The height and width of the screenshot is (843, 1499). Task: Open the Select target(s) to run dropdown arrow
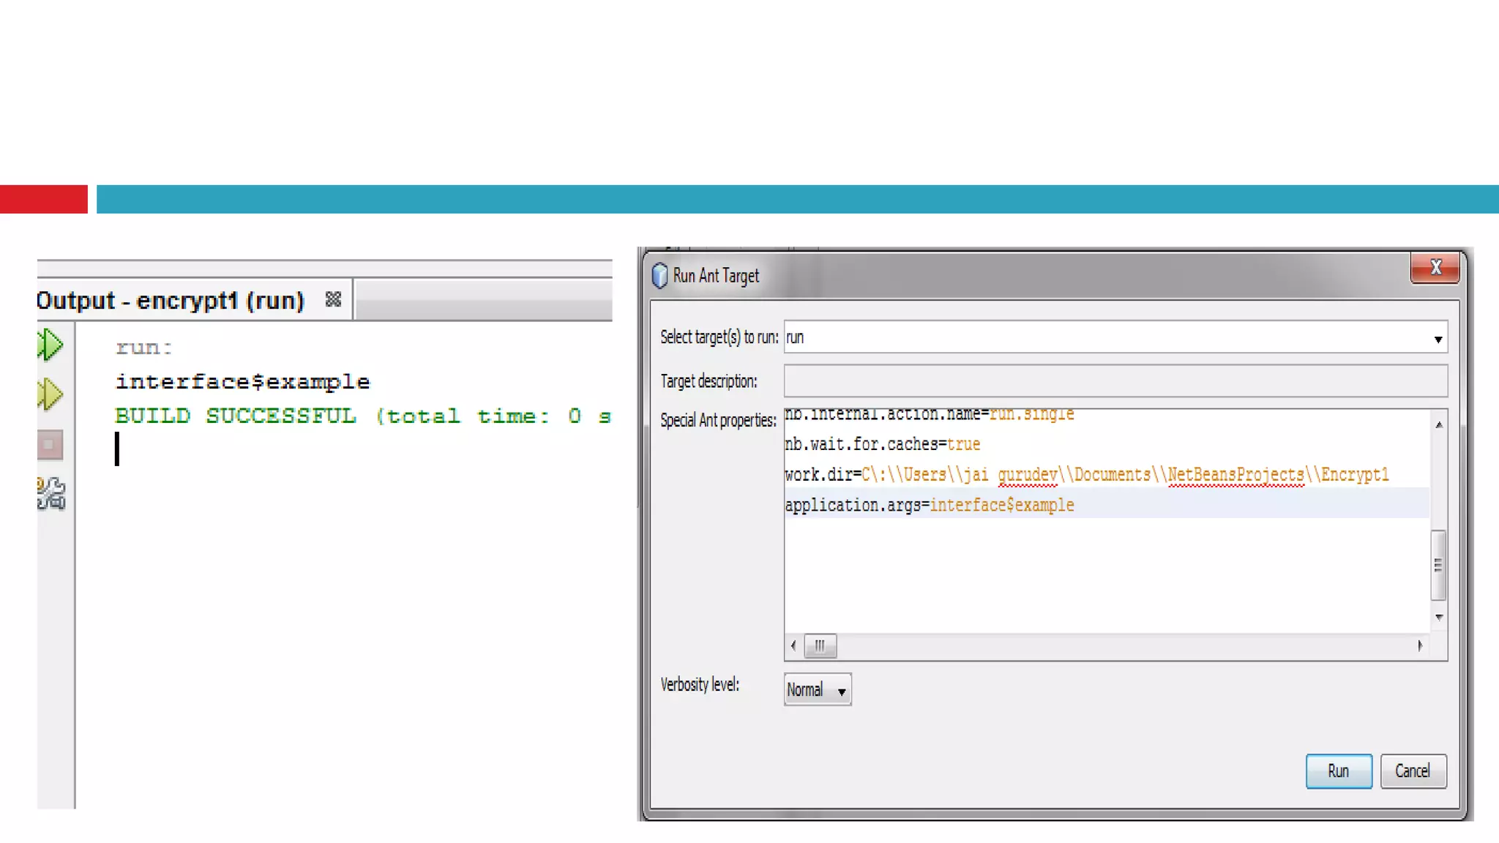point(1438,339)
